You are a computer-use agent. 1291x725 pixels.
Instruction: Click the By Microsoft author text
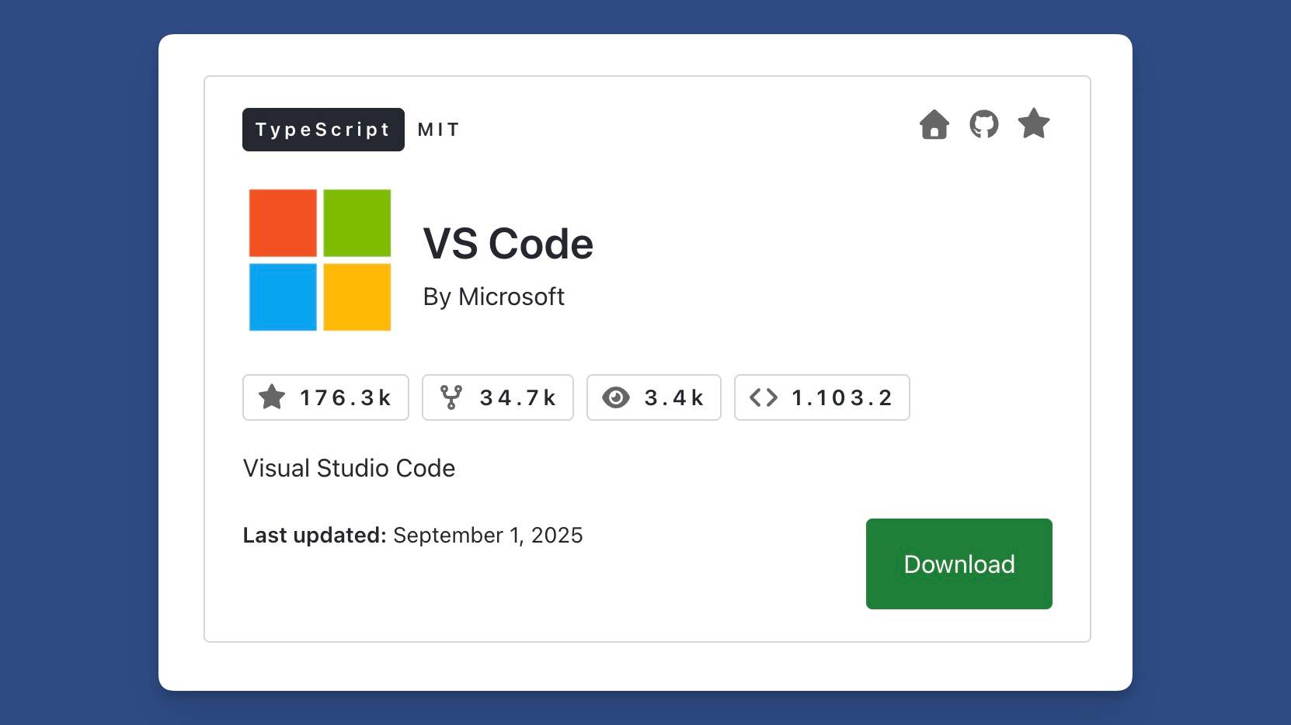point(493,297)
